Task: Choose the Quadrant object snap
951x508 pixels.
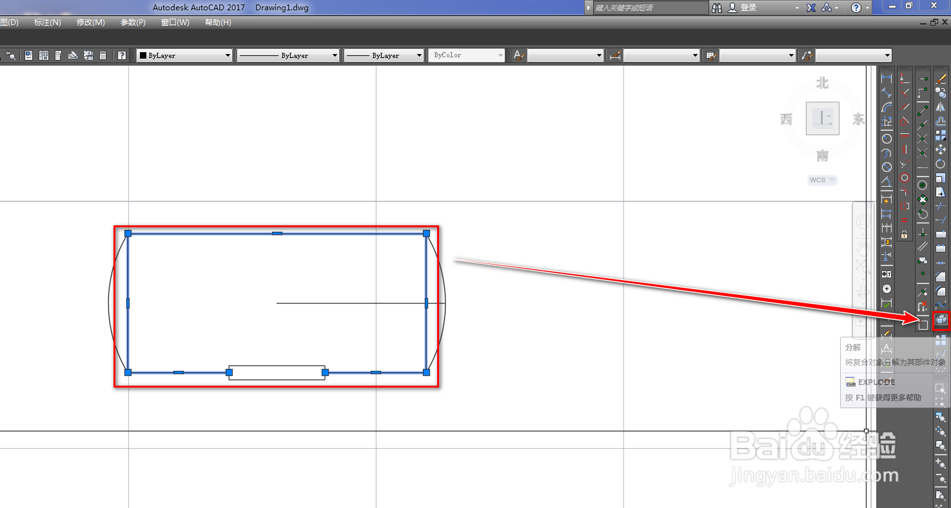Action: [x=923, y=200]
